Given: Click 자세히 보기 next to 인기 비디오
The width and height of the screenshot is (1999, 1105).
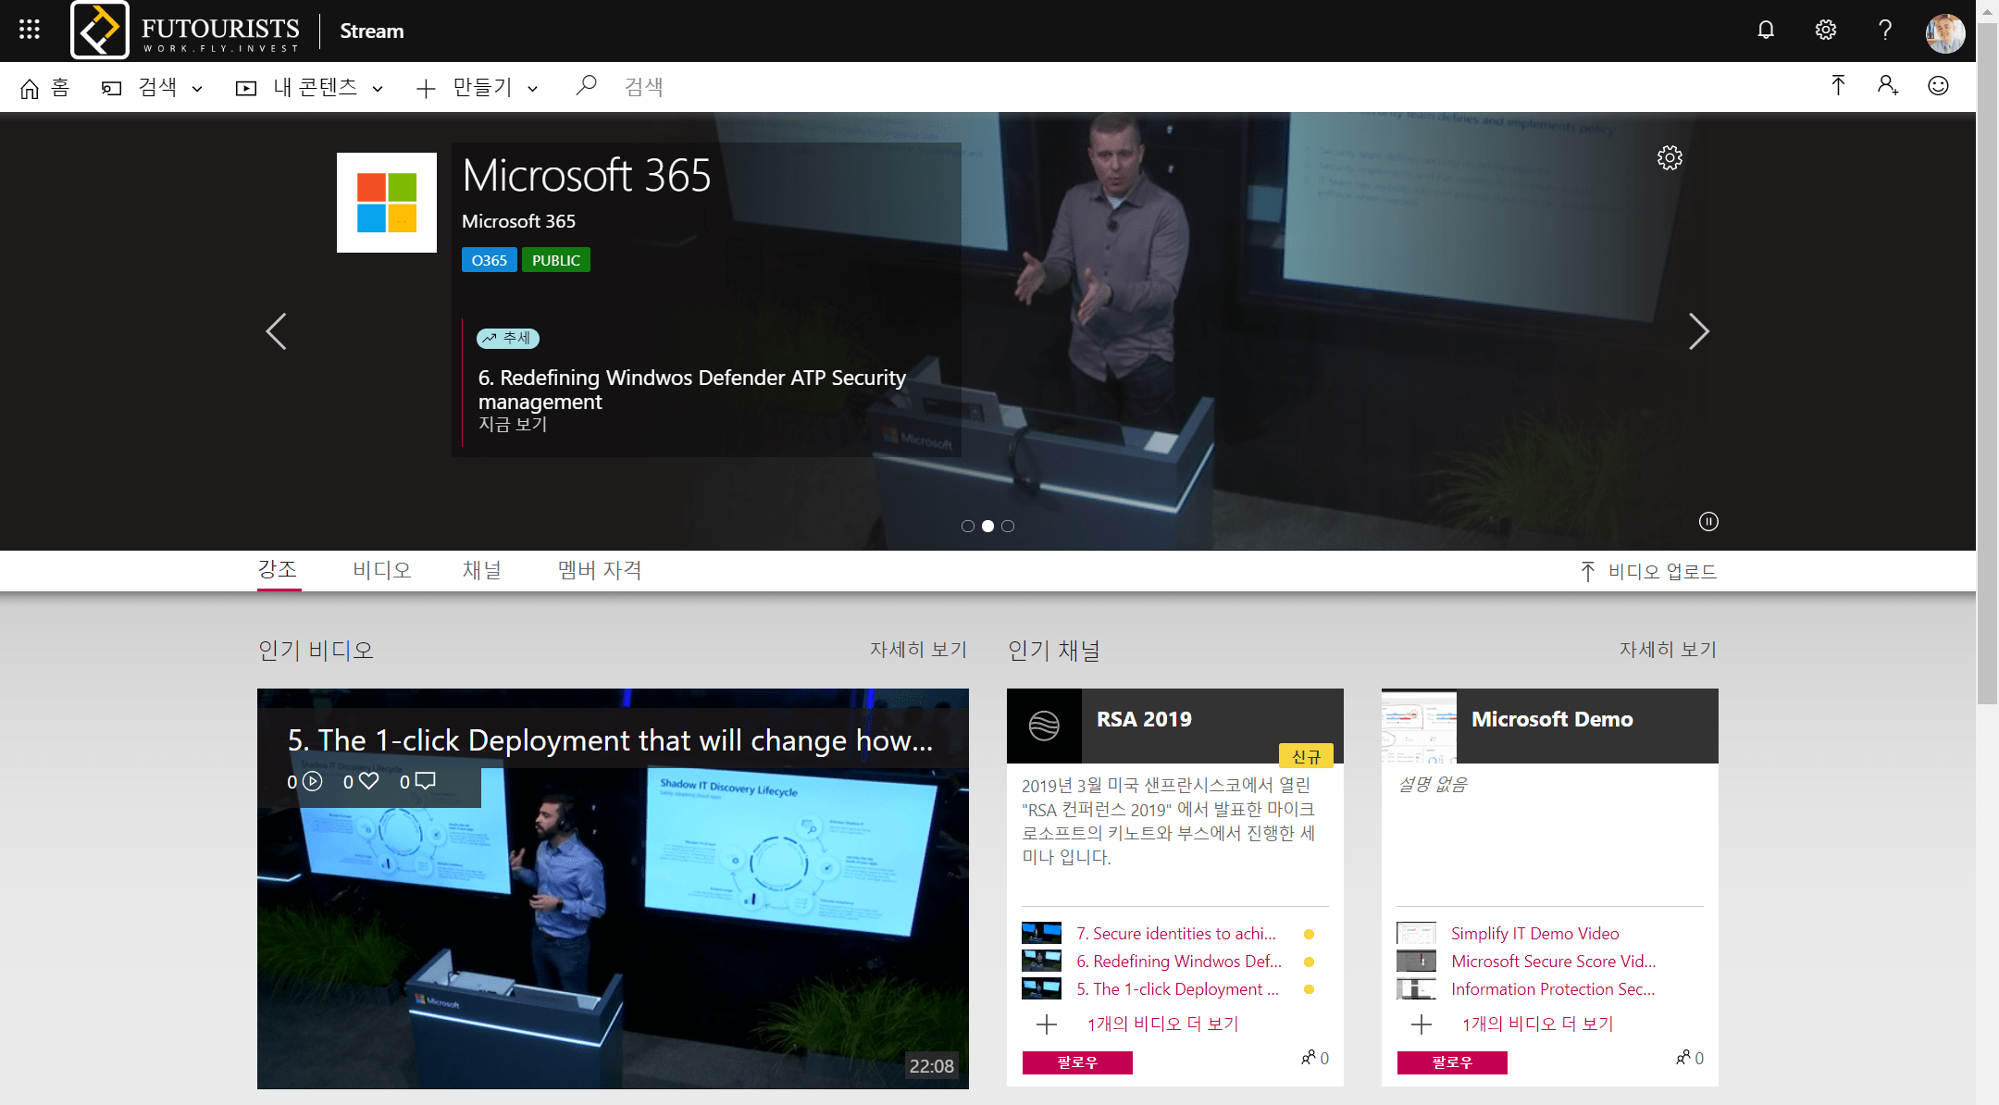Looking at the screenshot, I should click(x=918, y=650).
